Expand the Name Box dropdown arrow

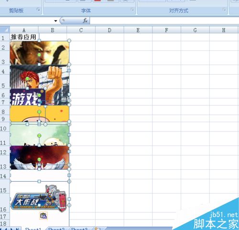click(x=55, y=21)
